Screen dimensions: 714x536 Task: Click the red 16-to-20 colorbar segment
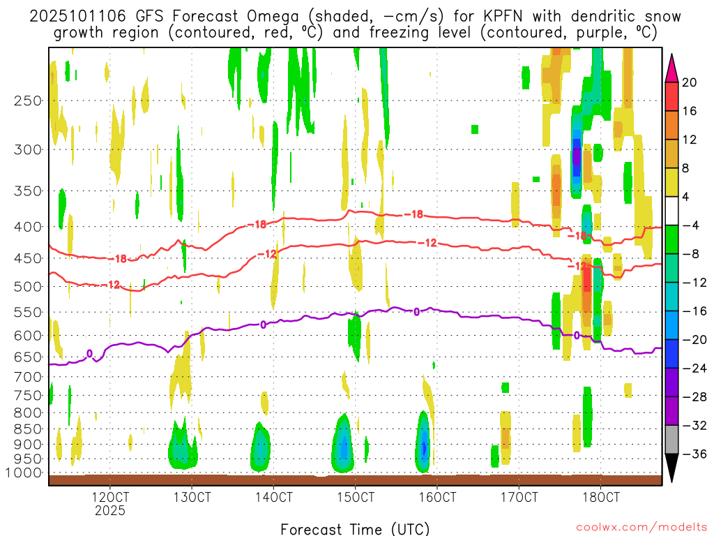[671, 96]
